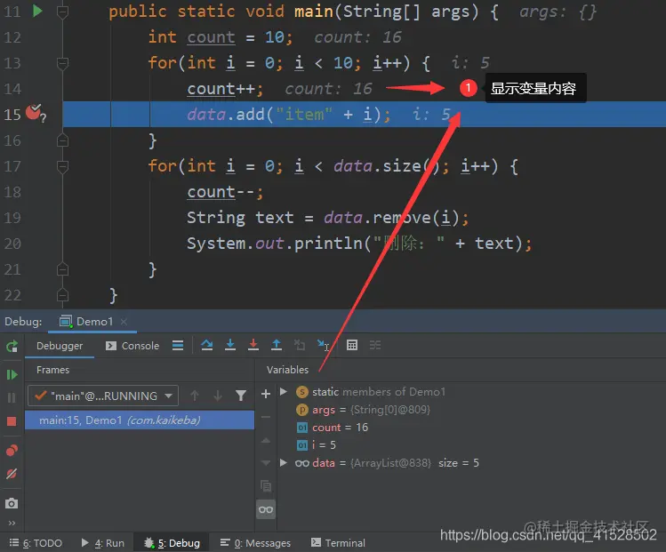Click the duplicate watch copy icon
Image resolution: width=666 pixels, height=552 pixels.
(266, 485)
